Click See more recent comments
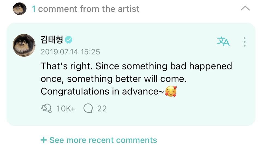Image resolution: width=262 pixels, height=147 pixels. (103, 140)
